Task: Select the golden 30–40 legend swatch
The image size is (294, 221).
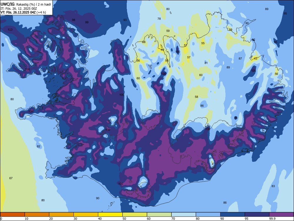Action: [86, 215]
